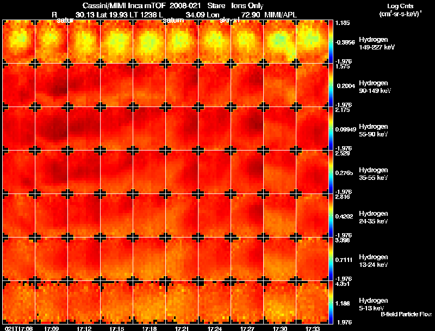Screen dimensions: 435x331
Task: Click the '17:33' time axis label
Action: [x=312, y=328]
